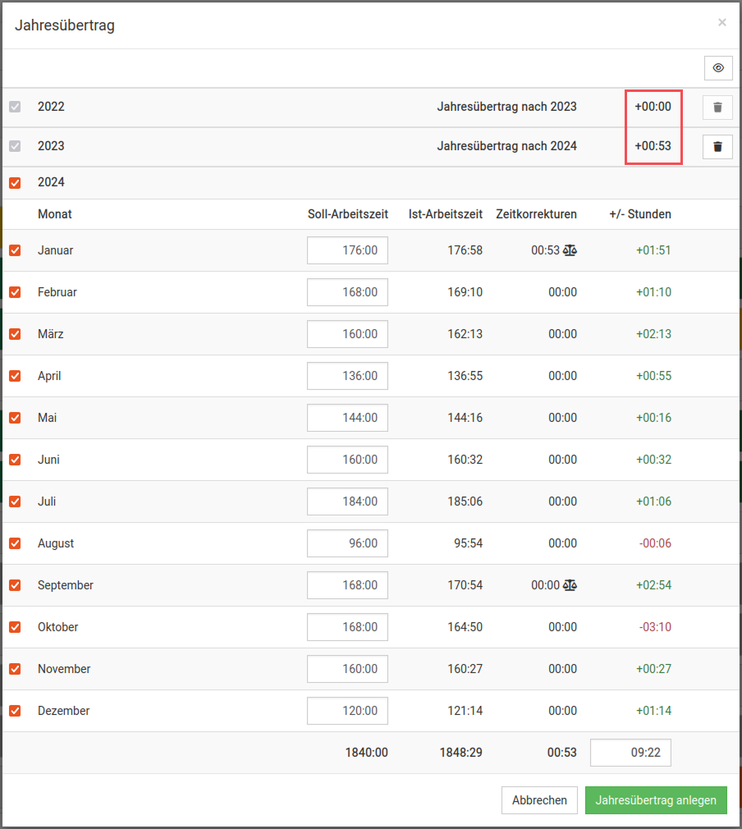This screenshot has height=829, width=742.
Task: Select the August Soll-Arbeitszeit field 96:00
Action: coord(347,543)
